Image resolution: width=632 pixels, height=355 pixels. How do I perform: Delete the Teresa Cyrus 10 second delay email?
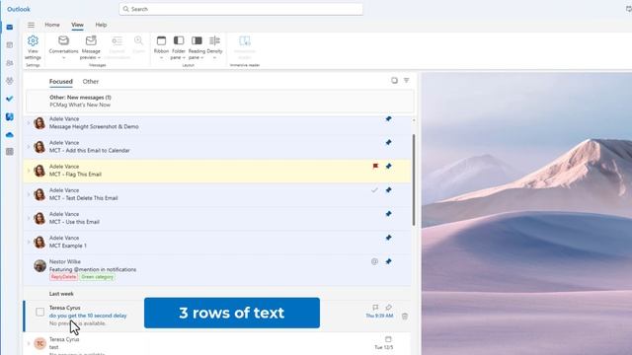pos(405,317)
